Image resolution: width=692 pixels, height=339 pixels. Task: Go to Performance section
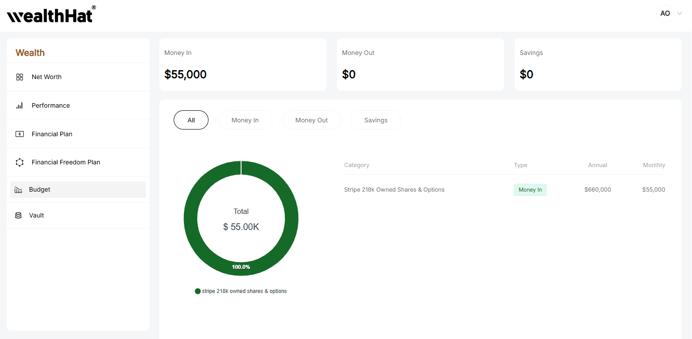(x=78, y=105)
